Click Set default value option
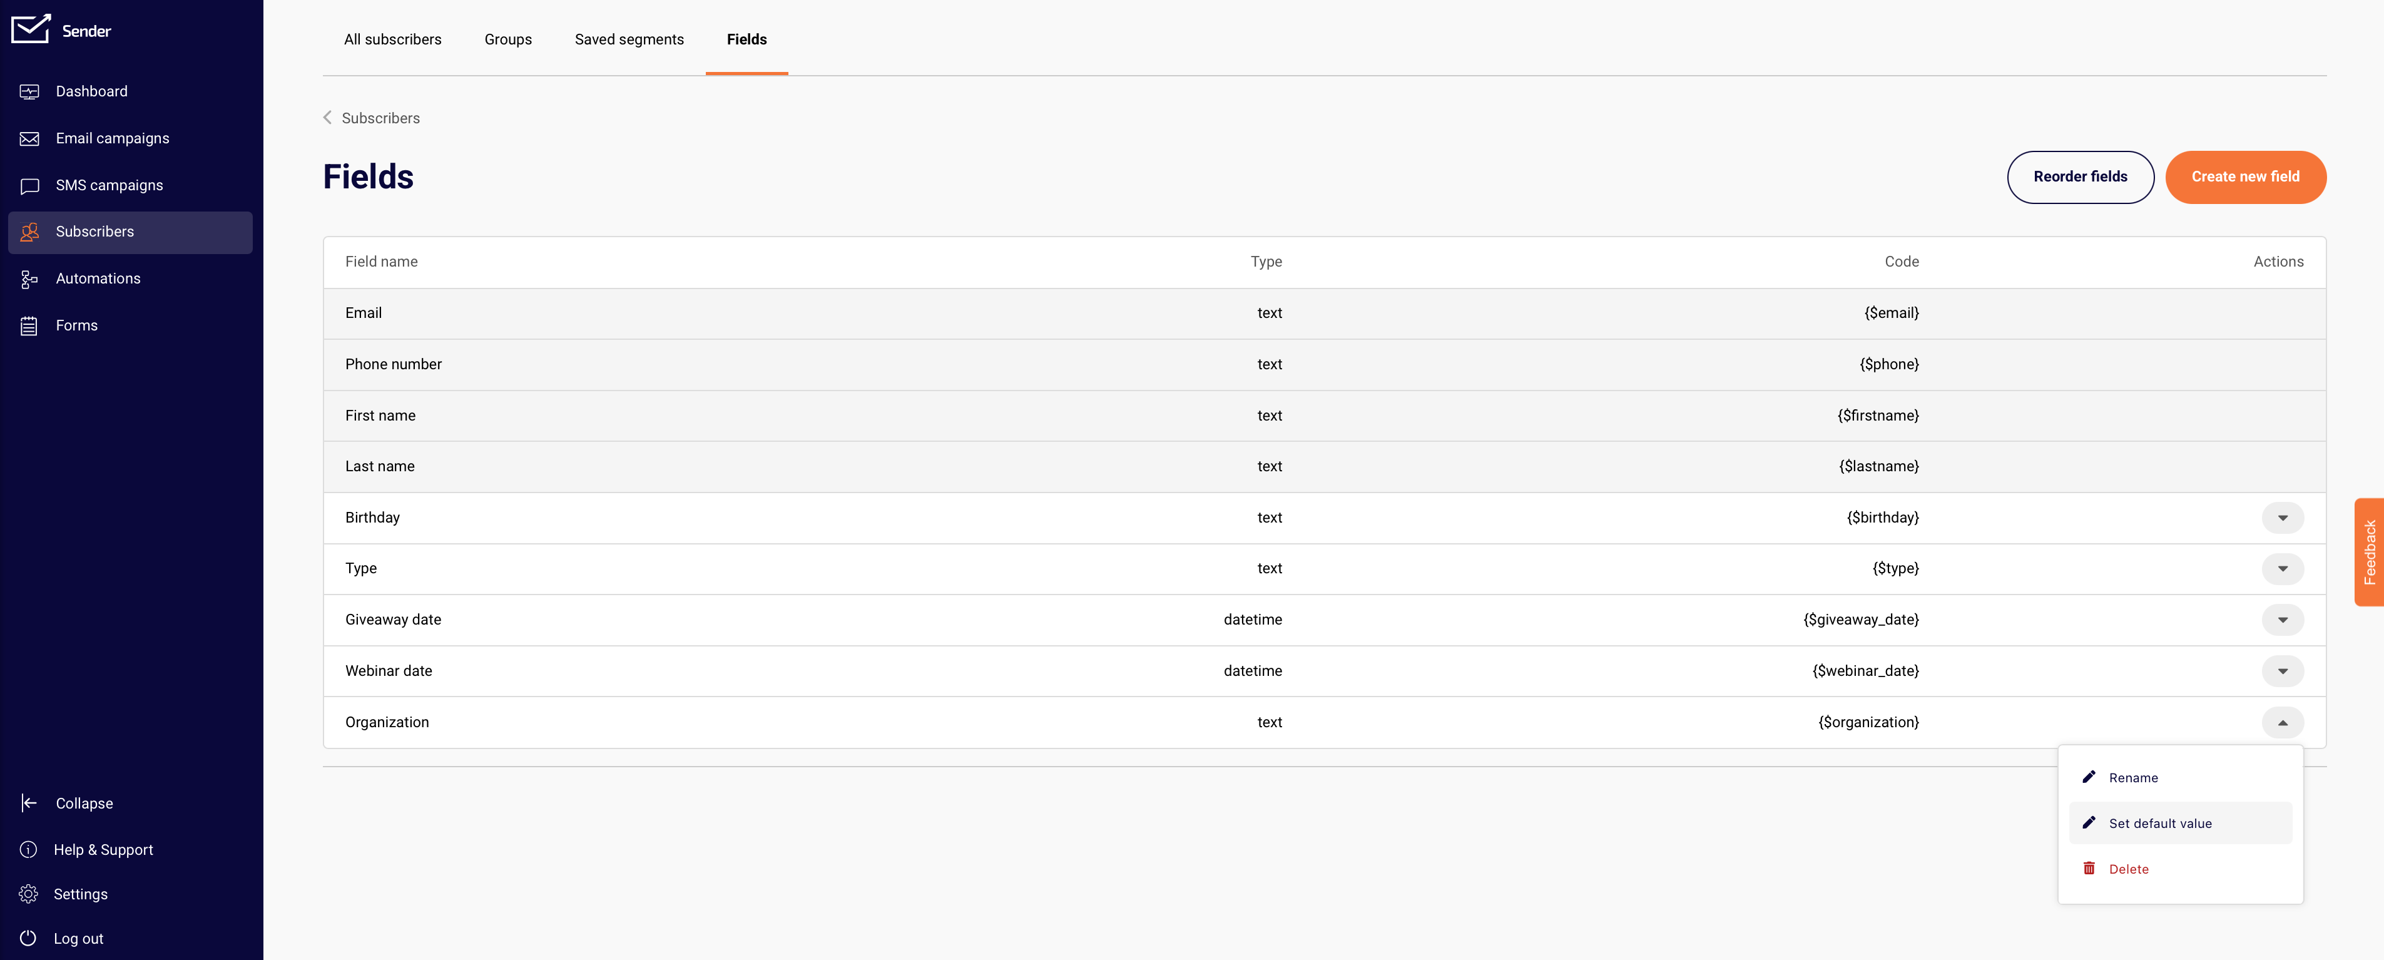Viewport: 2384px width, 960px height. pos(2161,823)
